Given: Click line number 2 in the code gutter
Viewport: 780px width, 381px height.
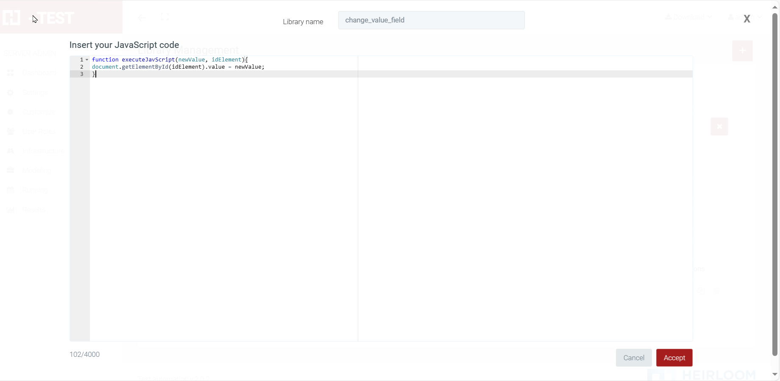Looking at the screenshot, I should pyautogui.click(x=82, y=67).
